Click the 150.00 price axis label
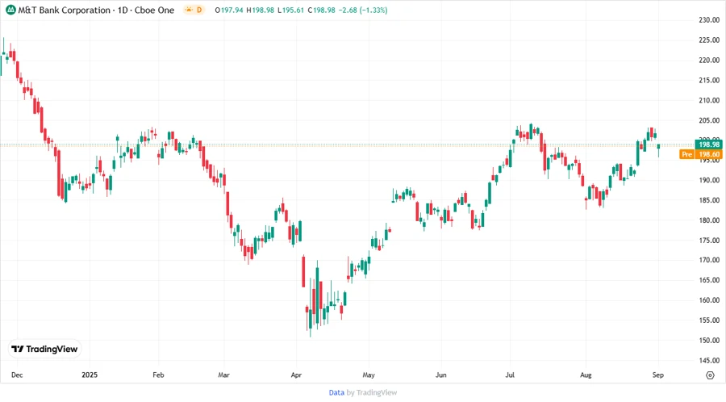Image resolution: width=726 pixels, height=402 pixels. pos(709,341)
